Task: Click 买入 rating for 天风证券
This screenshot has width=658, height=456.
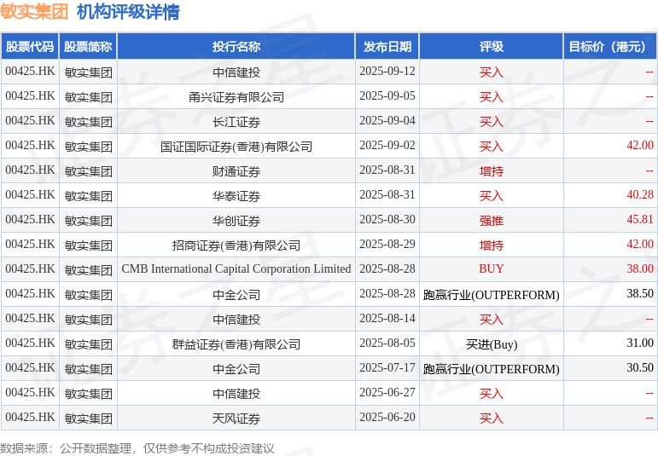Action: 492,418
